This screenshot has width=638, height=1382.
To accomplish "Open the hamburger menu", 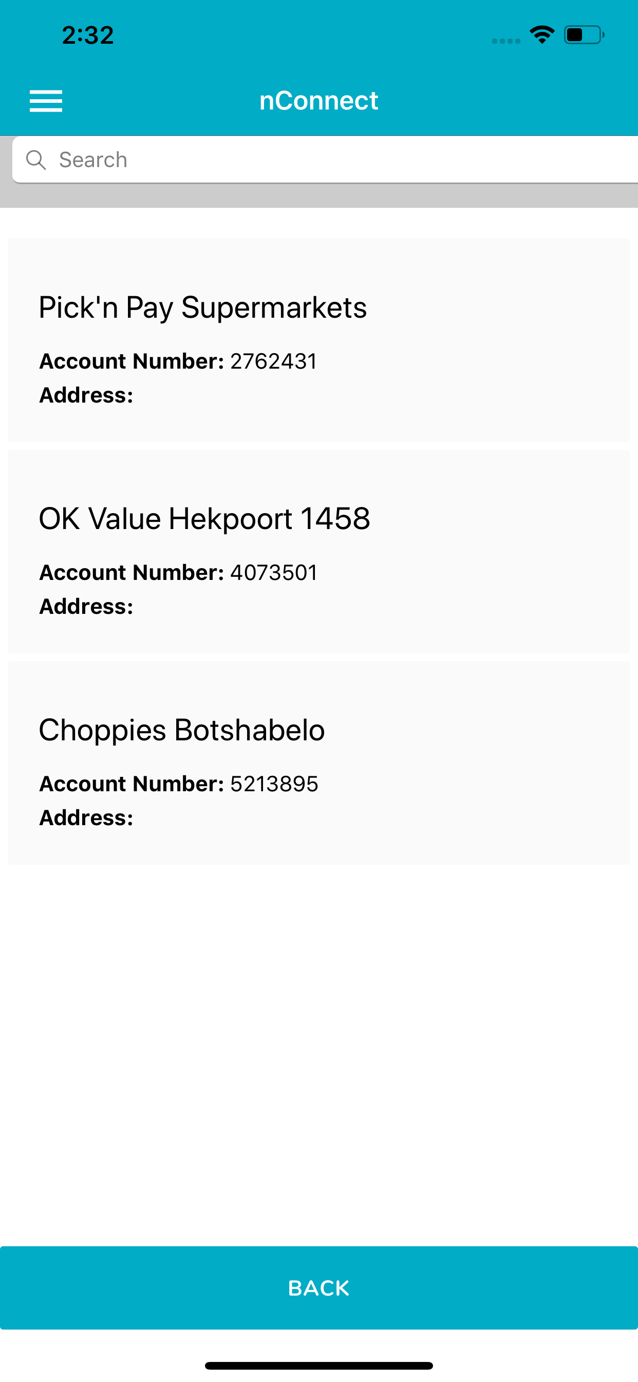I will click(46, 101).
